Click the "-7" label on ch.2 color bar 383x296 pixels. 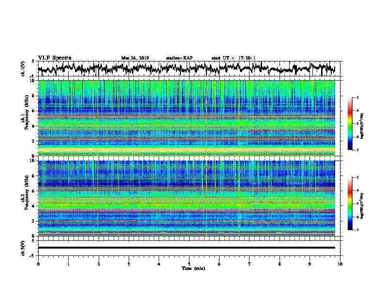point(356,230)
